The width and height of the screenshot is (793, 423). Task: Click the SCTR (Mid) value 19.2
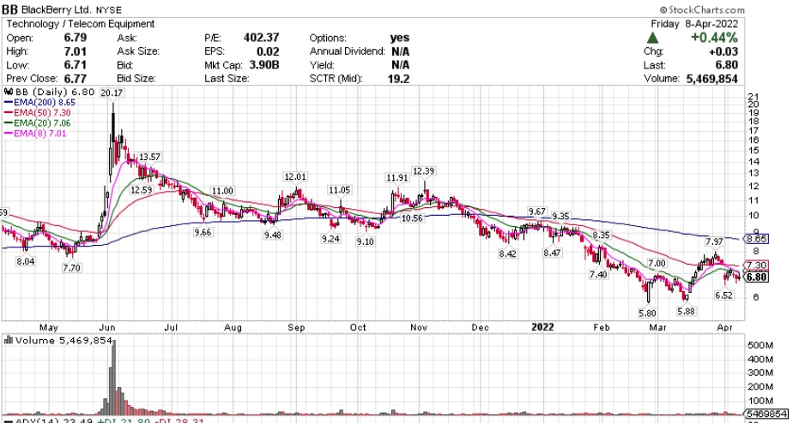click(399, 79)
